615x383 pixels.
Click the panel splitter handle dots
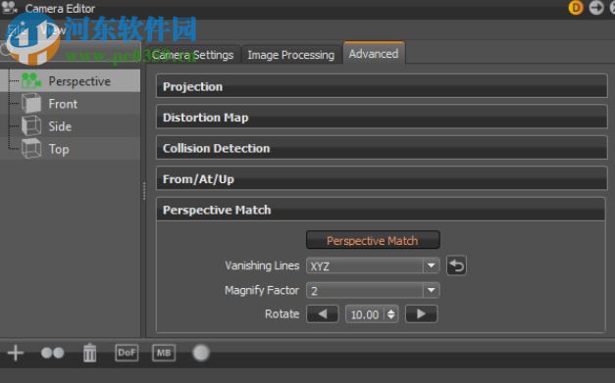coord(144,191)
